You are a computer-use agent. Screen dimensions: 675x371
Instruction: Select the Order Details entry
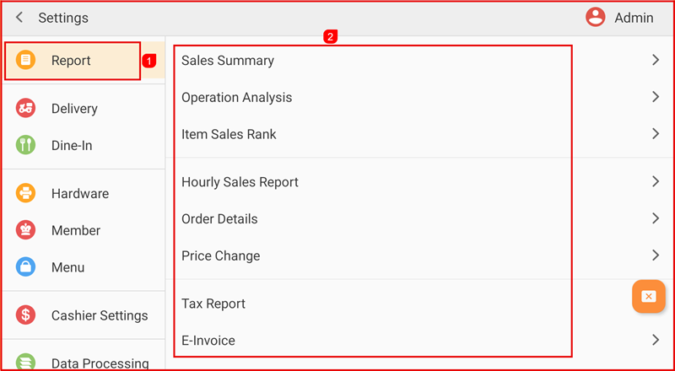click(219, 218)
